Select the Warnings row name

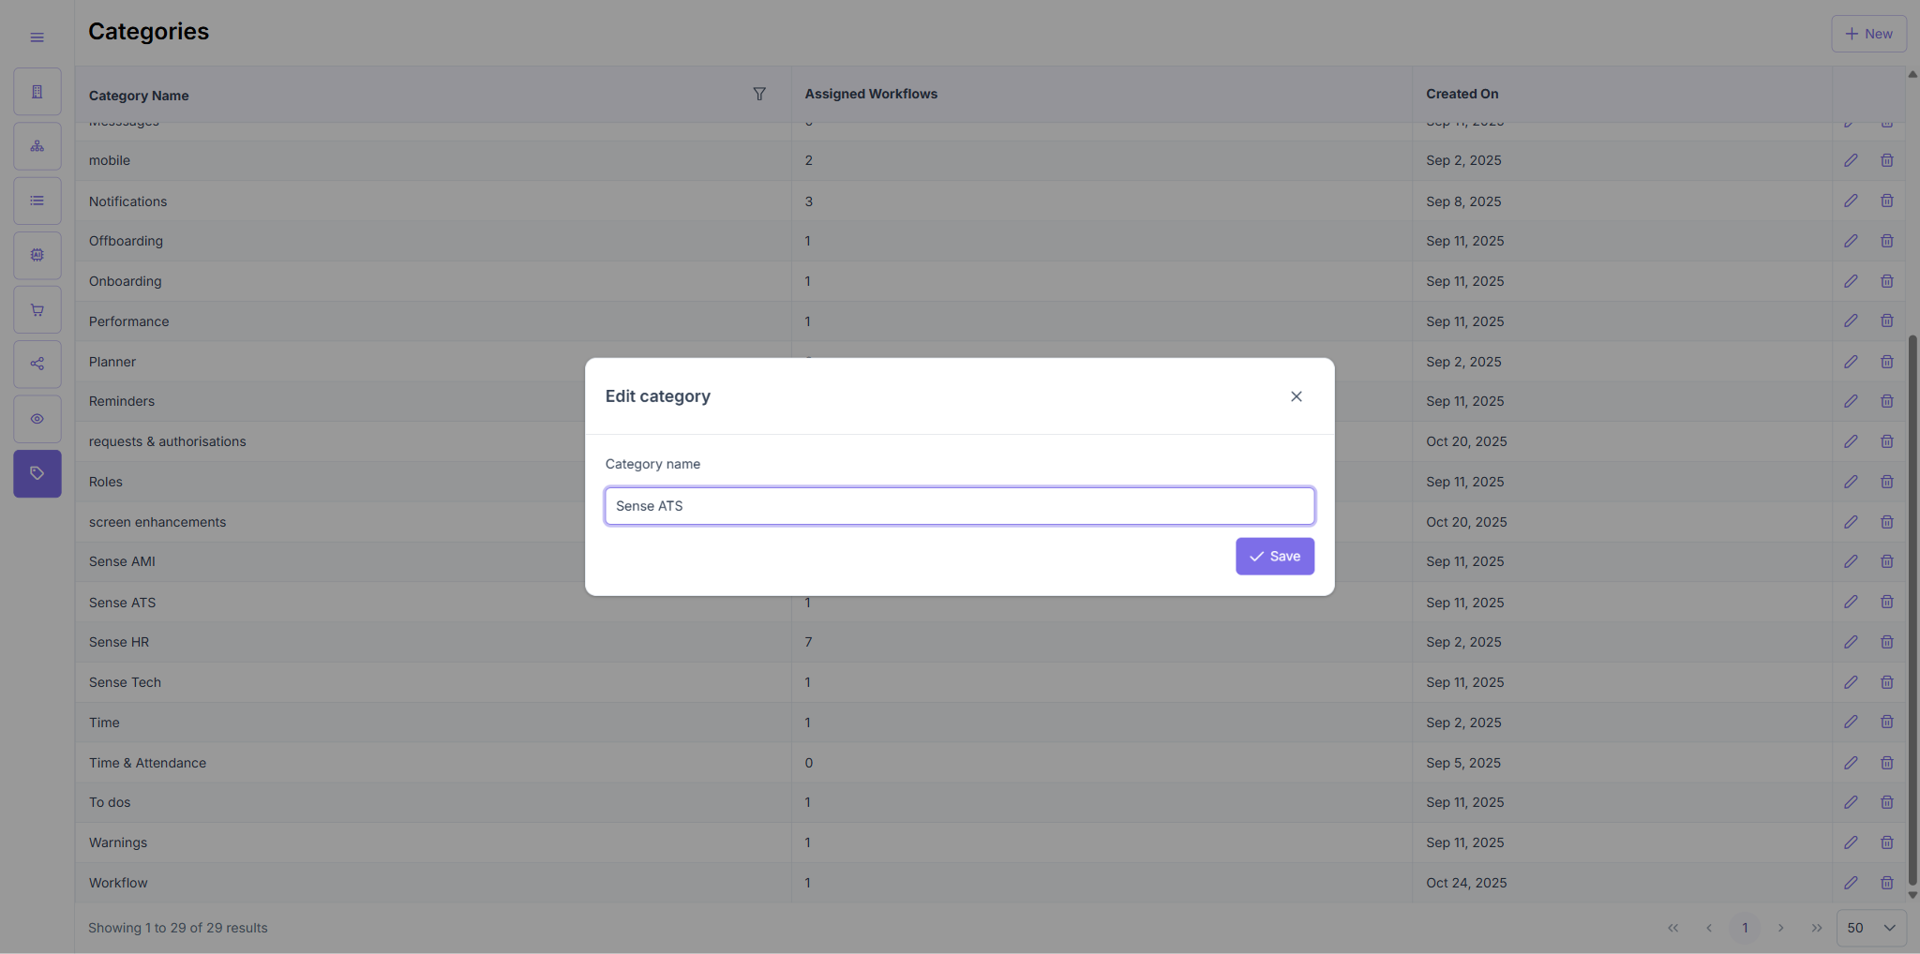tap(118, 842)
